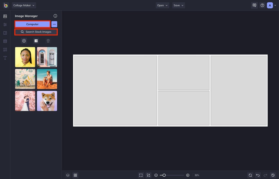Select the dog photo thumbnail
This screenshot has width=279, height=179.
[x=47, y=101]
